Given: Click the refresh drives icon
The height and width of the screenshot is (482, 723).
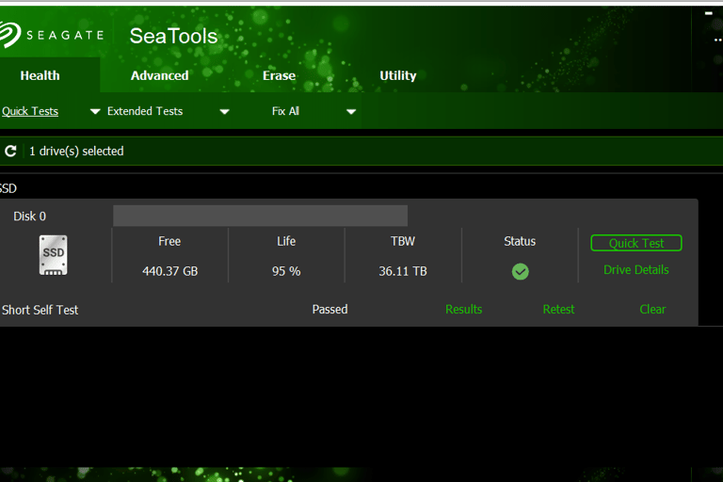Looking at the screenshot, I should click(x=10, y=151).
